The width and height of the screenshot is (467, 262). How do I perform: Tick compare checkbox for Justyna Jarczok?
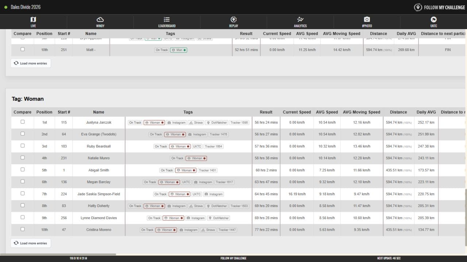pos(23,122)
